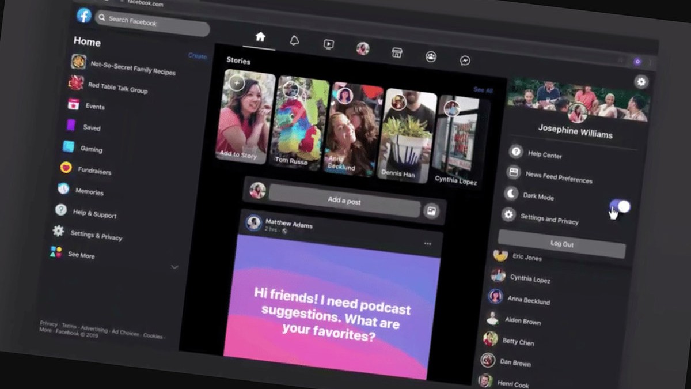The width and height of the screenshot is (691, 389).
Task: Open News Feed Preferences icon
Action: 513,172
